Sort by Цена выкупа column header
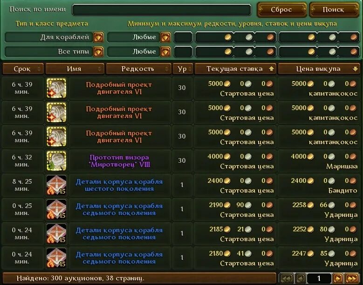 319,69
